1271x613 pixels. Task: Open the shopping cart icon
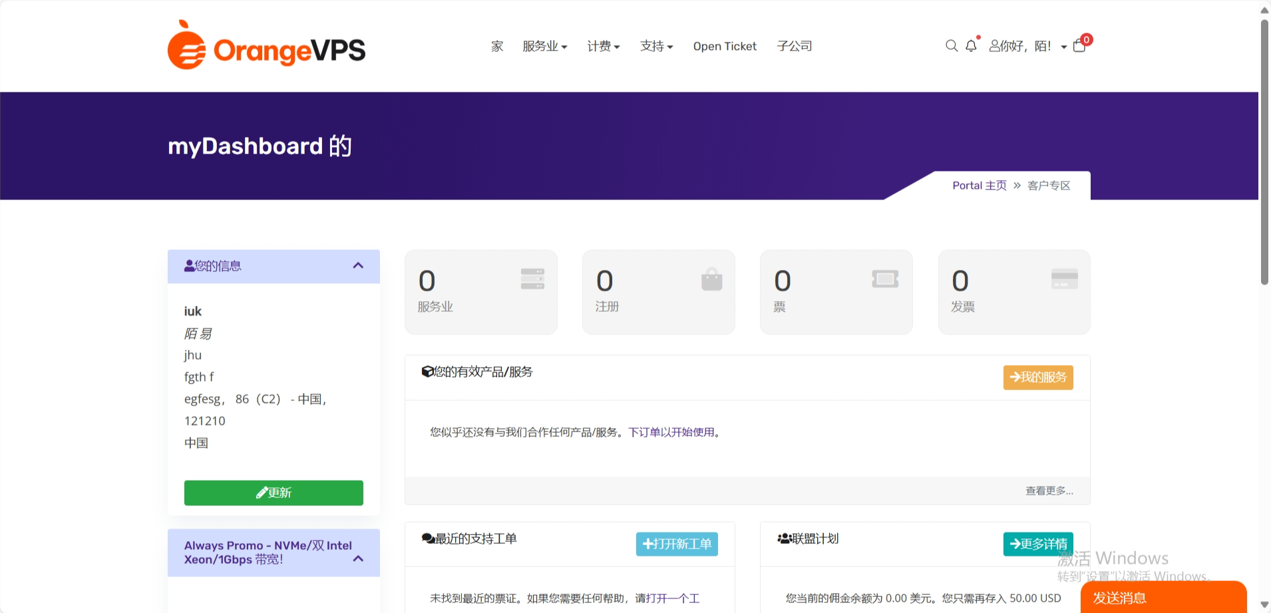click(x=1079, y=46)
